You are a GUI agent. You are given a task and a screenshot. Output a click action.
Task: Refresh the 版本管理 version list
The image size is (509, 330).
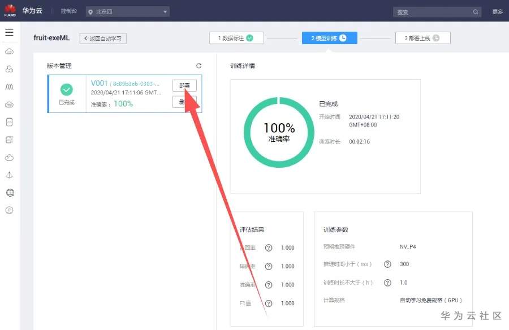(x=199, y=66)
